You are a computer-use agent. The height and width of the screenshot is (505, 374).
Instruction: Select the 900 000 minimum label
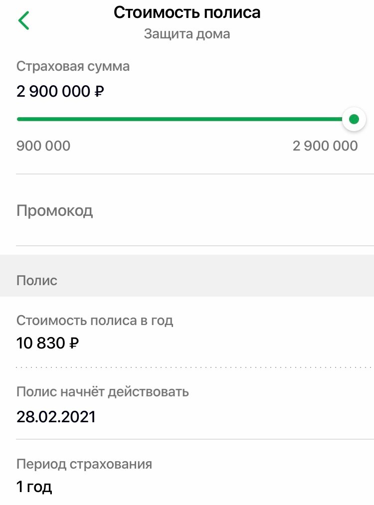(43, 146)
